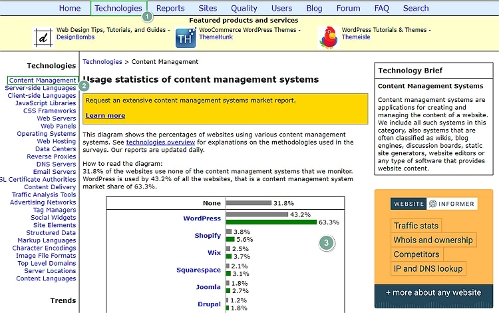
Task: Follow the ThemeHunk link
Action: (216, 37)
